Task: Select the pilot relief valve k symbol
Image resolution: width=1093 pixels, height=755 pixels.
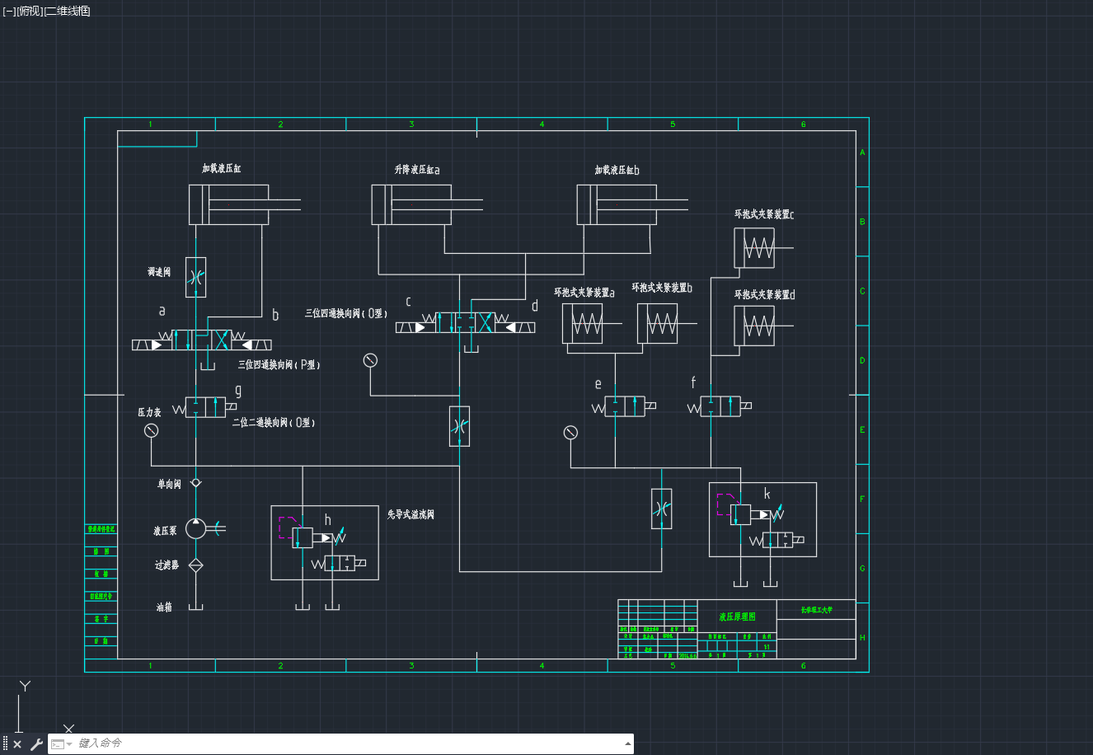Action: 762,519
